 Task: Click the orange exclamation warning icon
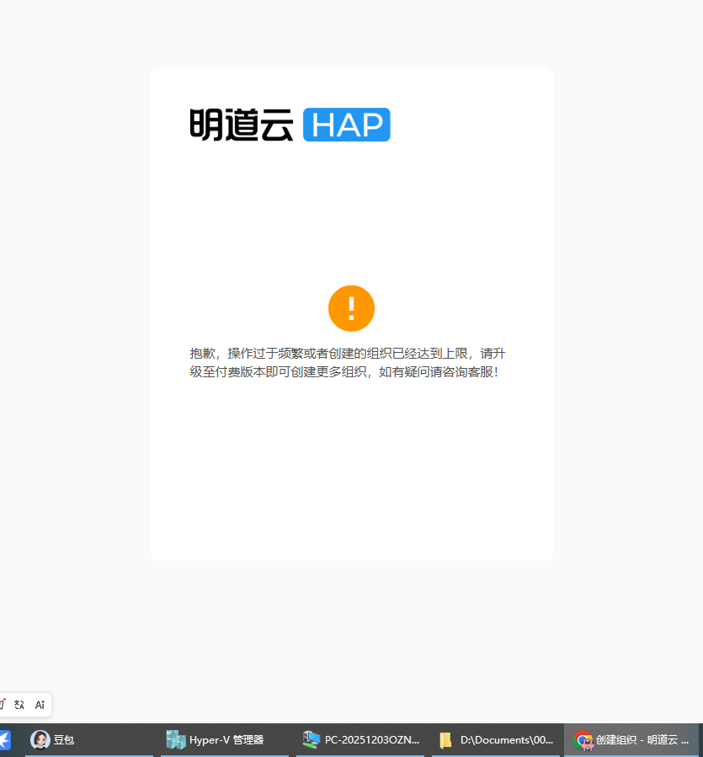pyautogui.click(x=351, y=308)
